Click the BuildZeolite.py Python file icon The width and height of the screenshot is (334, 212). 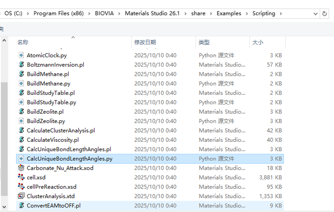click(x=21, y=121)
